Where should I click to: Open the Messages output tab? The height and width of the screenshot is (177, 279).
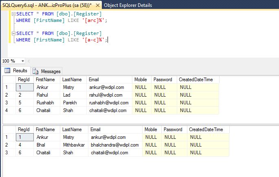click(x=50, y=71)
